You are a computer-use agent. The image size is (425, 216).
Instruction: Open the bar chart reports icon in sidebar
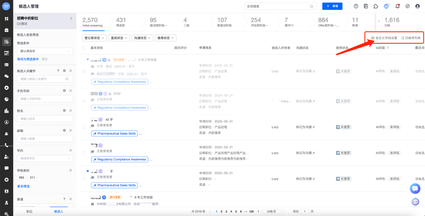click(7, 111)
